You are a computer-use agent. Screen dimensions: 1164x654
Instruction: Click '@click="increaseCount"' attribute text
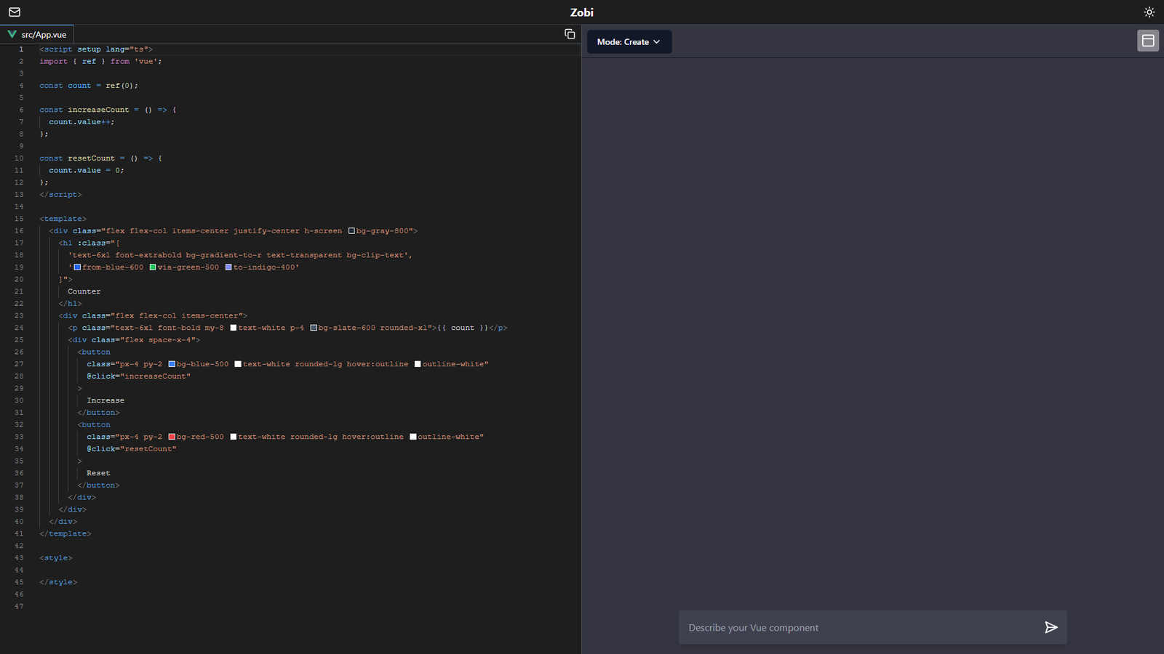tap(138, 376)
